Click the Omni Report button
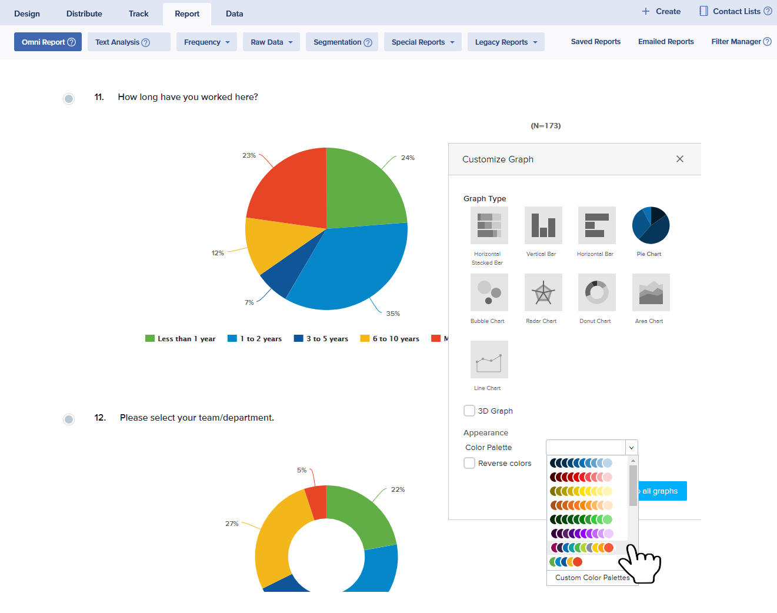Screen dimensions: 777x613 [48, 42]
